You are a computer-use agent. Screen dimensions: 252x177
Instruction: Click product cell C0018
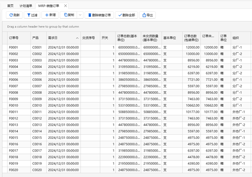point(39,157)
